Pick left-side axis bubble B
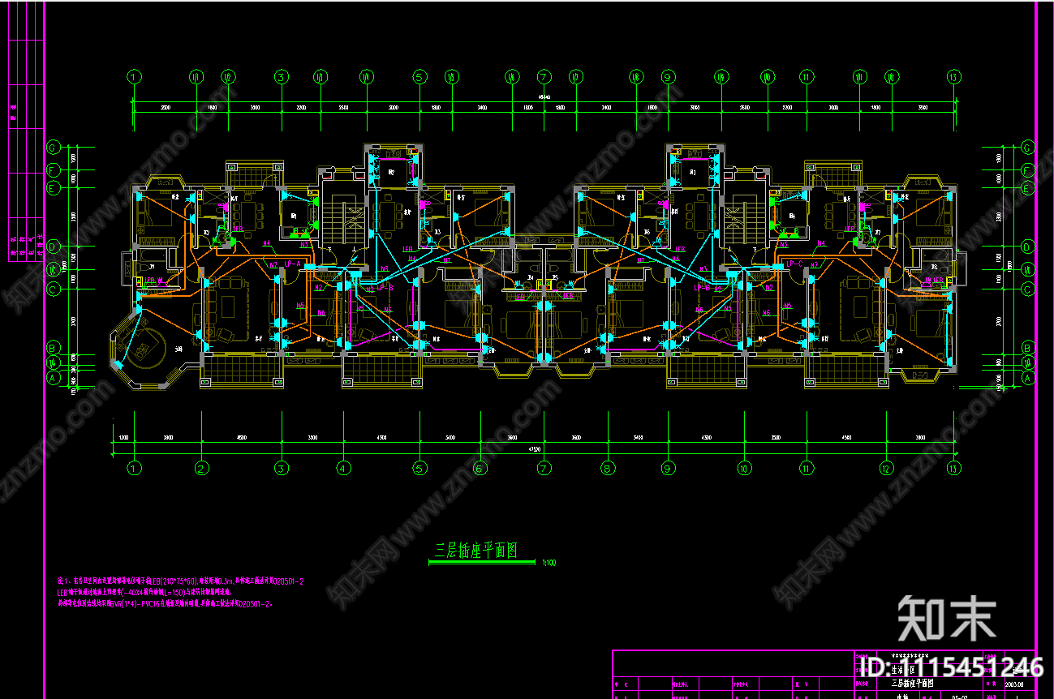Screen dimensions: 1054x699 tap(54, 348)
